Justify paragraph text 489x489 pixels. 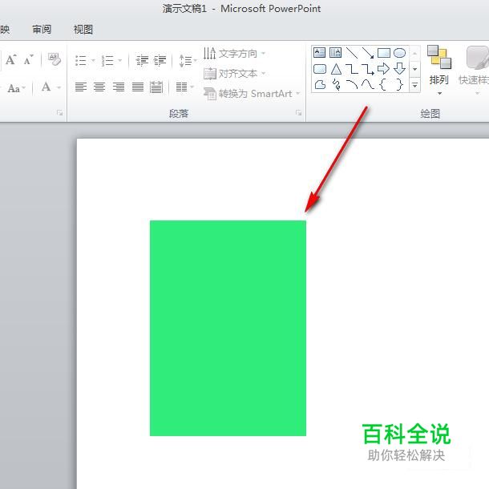[138, 87]
